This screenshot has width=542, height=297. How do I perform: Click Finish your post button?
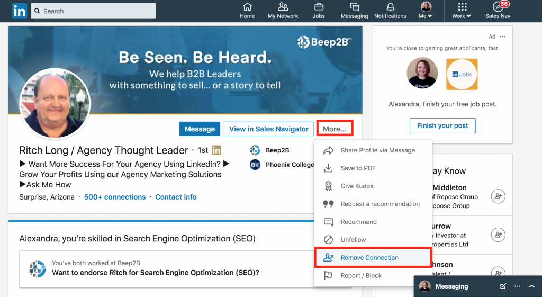442,125
